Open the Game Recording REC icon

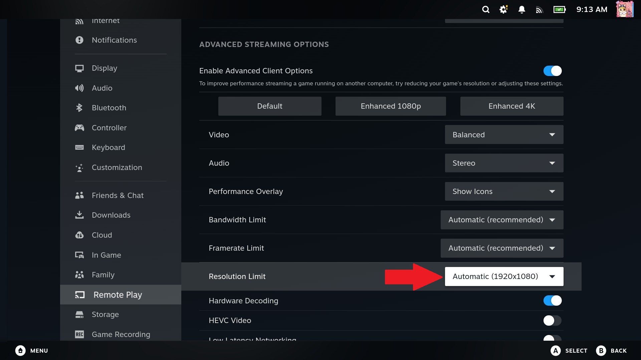(79, 334)
